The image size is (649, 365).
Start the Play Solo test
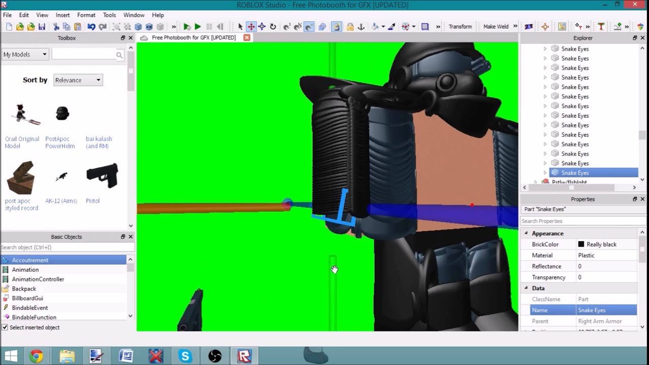[187, 27]
